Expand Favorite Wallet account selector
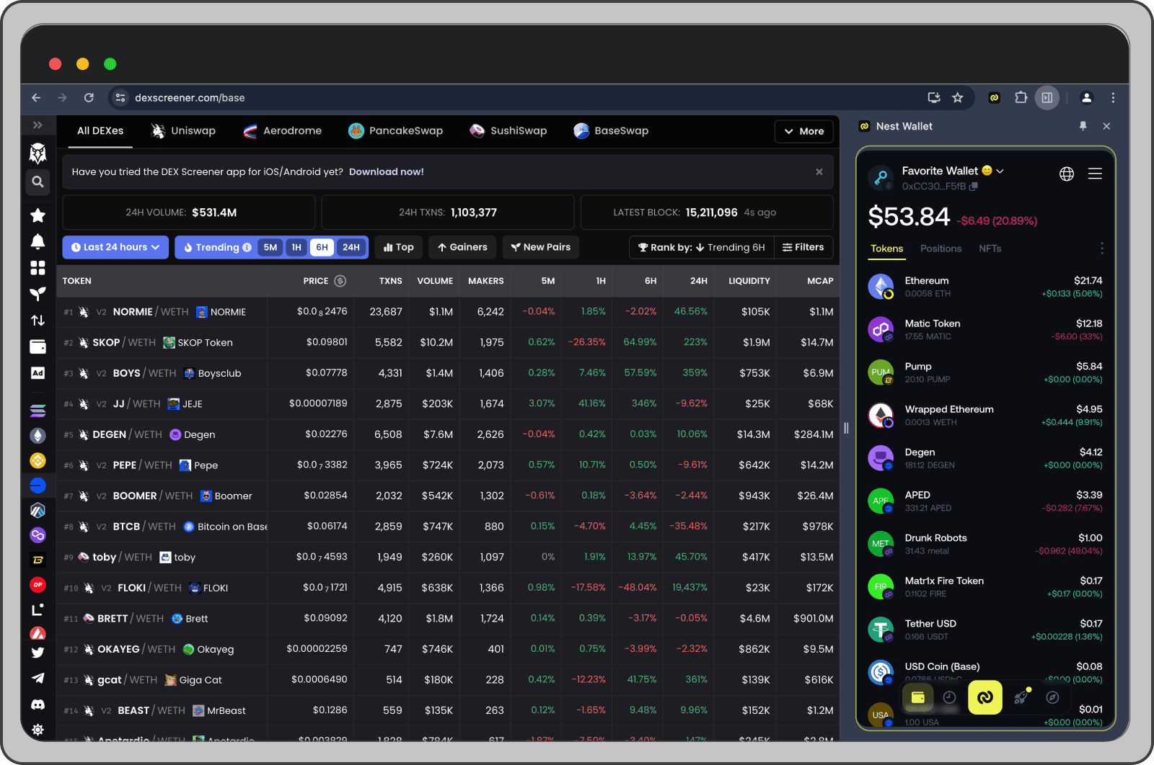This screenshot has width=1154, height=765. [1000, 171]
